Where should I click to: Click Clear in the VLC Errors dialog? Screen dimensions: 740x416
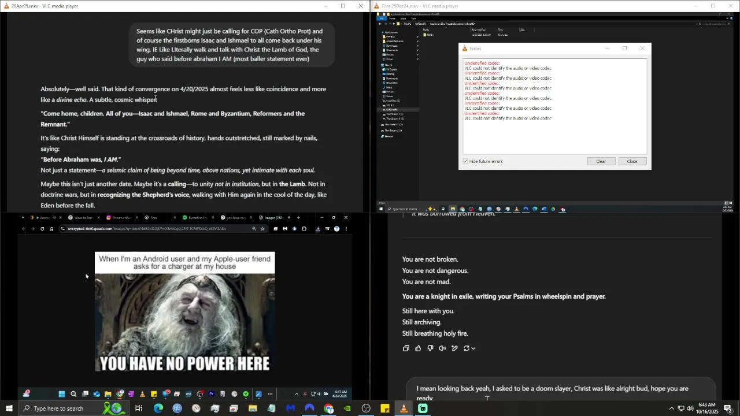(x=601, y=161)
